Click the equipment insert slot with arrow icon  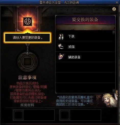coord(28,21)
